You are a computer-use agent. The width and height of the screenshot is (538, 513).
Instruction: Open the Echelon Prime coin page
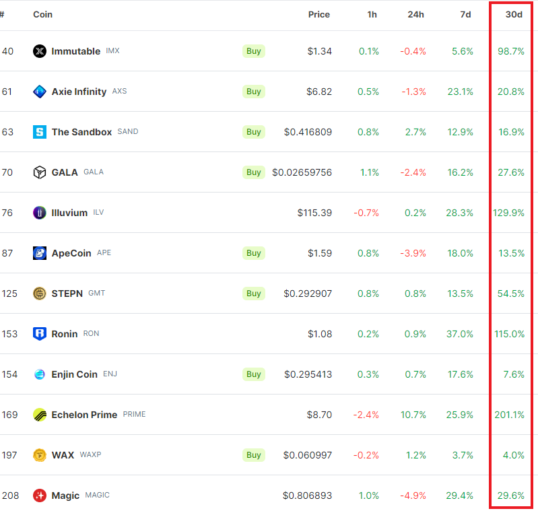(84, 415)
